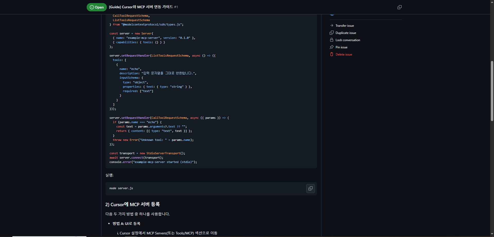
Task: Click the green Open status badge
Action: tap(96, 7)
